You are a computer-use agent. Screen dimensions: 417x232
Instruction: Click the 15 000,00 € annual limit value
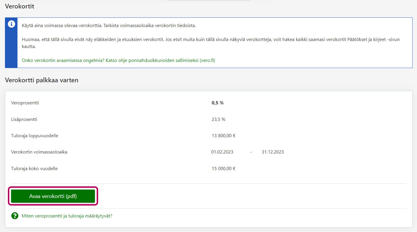(x=223, y=169)
